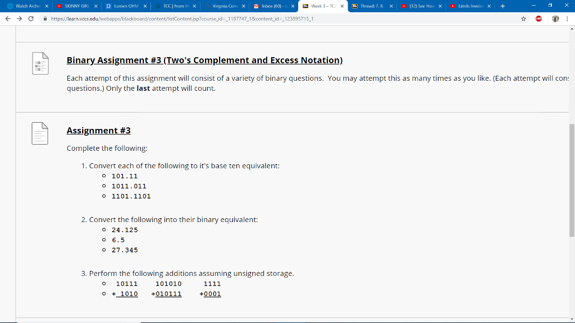The height and width of the screenshot is (323, 575).
Task: Click document icon next to Assignment #3
Action: [39, 133]
